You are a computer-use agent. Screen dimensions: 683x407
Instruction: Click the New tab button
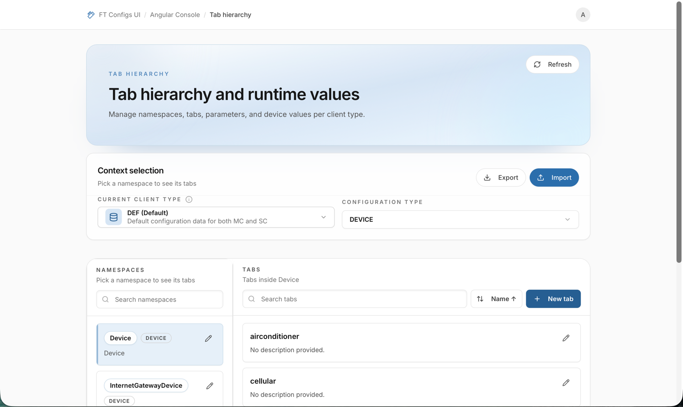[553, 299]
